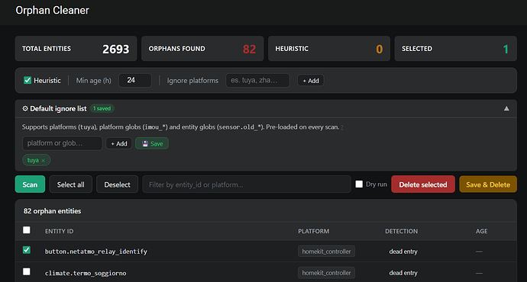Click the AGE column header
The height and width of the screenshot is (282, 527).
[x=481, y=231]
